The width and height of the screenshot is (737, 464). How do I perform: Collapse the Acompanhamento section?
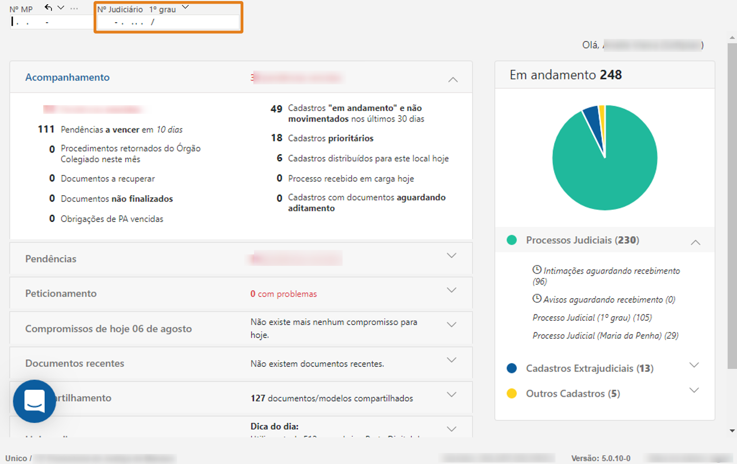tap(453, 79)
